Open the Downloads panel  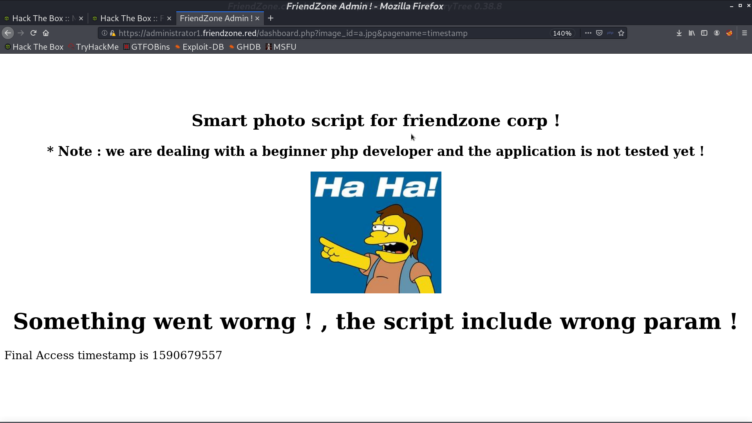(679, 33)
